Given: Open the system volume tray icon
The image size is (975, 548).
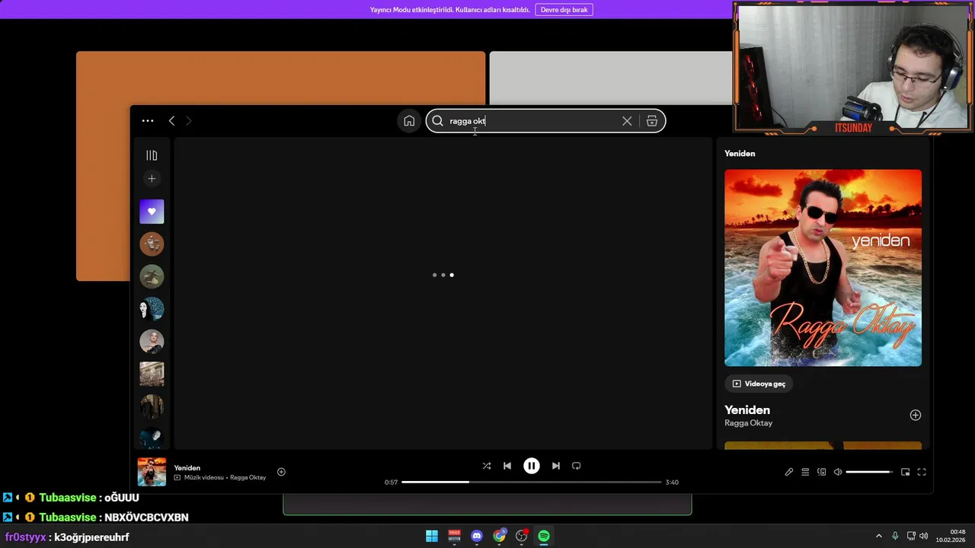Looking at the screenshot, I should click(x=923, y=537).
